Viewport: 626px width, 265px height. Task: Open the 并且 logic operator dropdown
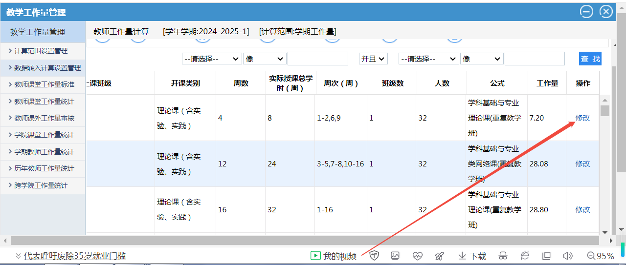coord(373,59)
